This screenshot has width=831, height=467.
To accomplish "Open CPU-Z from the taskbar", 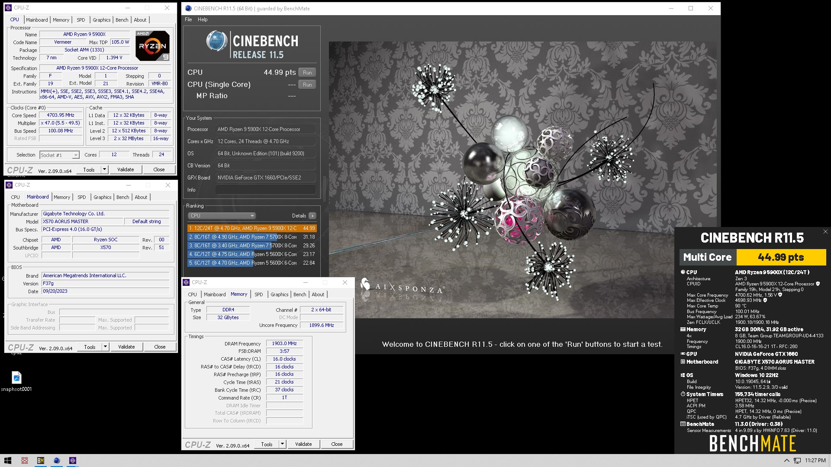I will [73, 461].
